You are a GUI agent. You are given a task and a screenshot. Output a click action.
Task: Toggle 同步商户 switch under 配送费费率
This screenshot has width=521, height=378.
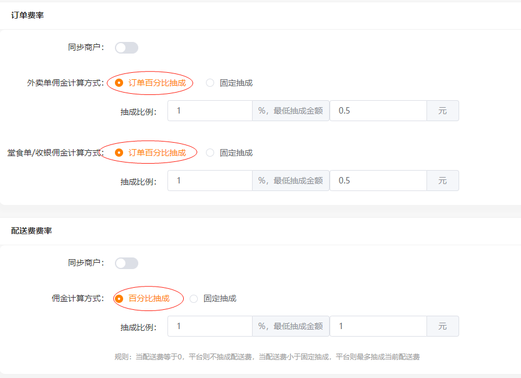point(127,263)
